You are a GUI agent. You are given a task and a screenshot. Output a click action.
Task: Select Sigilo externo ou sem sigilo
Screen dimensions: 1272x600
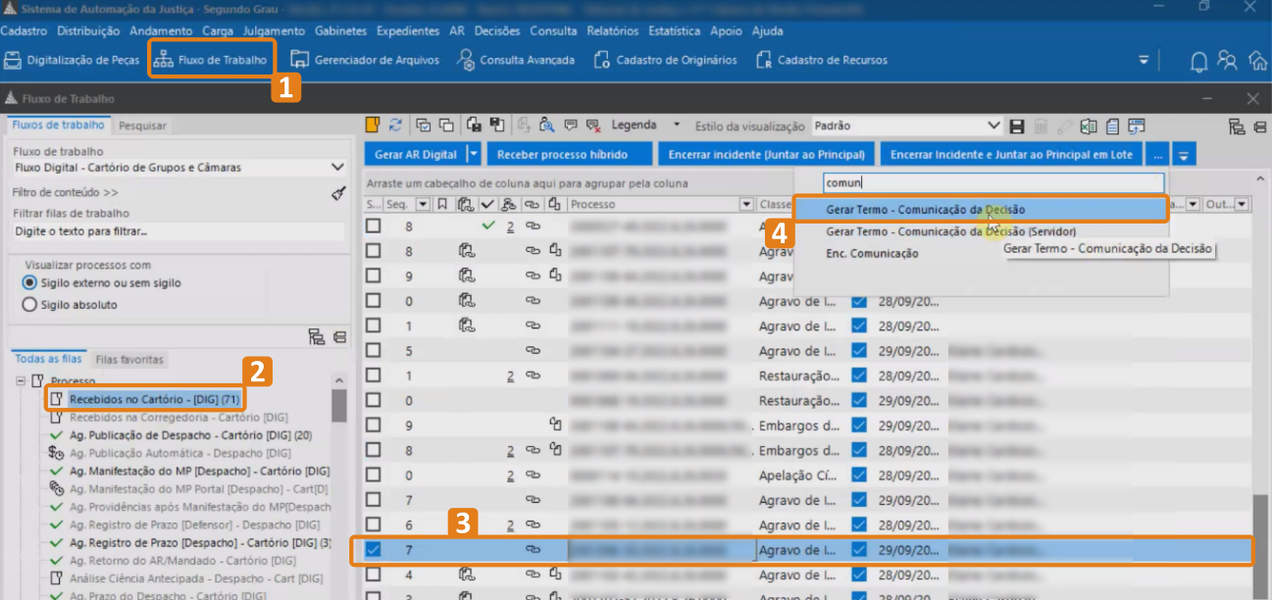pyautogui.click(x=100, y=283)
